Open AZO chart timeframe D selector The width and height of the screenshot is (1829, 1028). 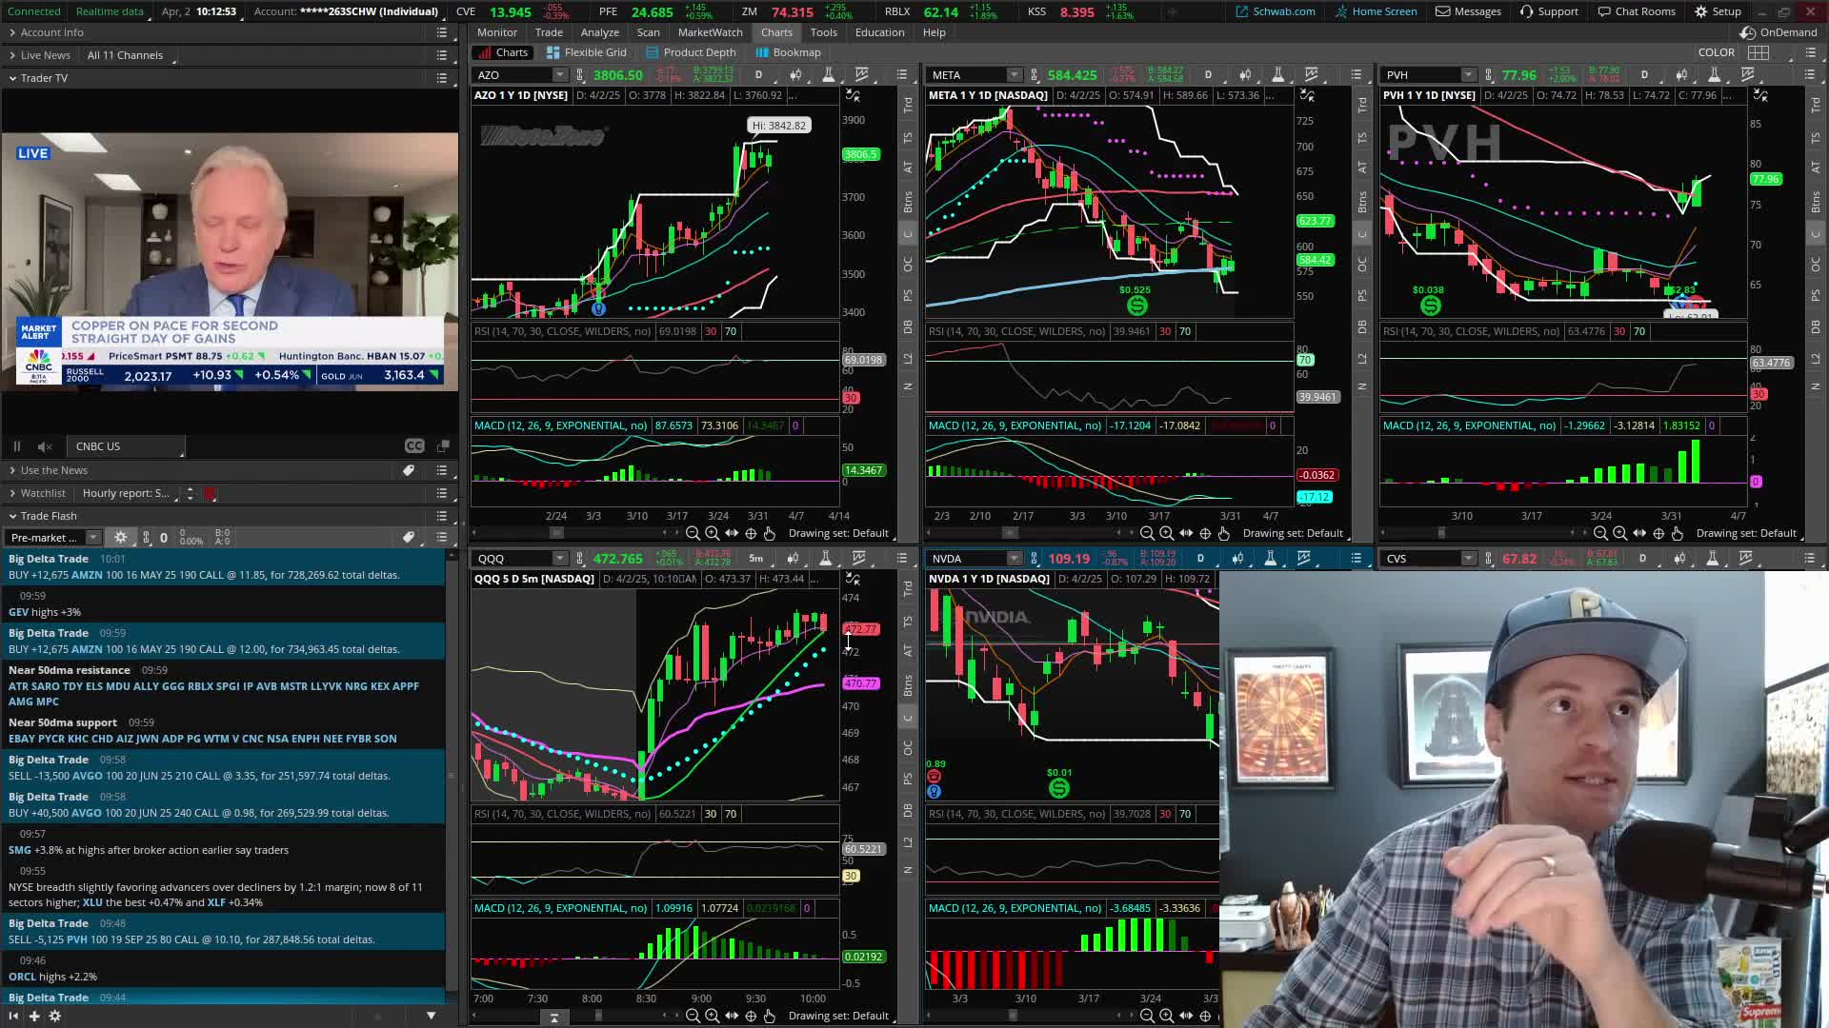758,75
